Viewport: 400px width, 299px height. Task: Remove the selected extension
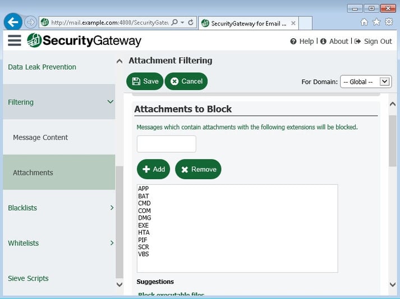198,169
